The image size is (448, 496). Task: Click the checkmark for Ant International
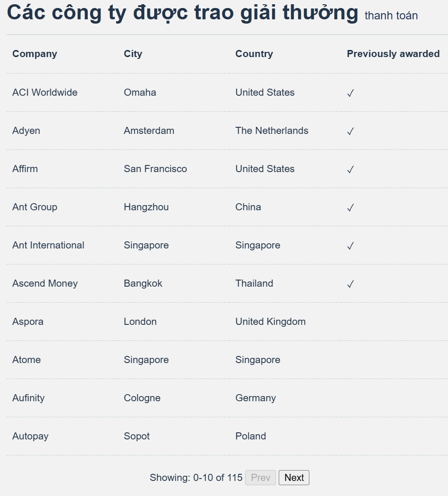pos(350,246)
